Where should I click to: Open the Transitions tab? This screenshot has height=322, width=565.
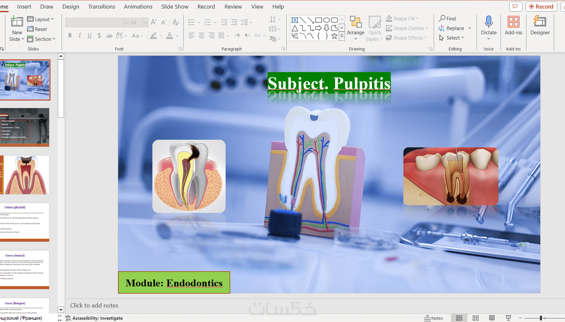click(102, 7)
